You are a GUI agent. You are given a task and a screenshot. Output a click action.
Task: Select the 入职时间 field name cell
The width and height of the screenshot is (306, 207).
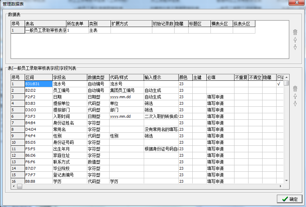pyautogui.click(x=70, y=116)
